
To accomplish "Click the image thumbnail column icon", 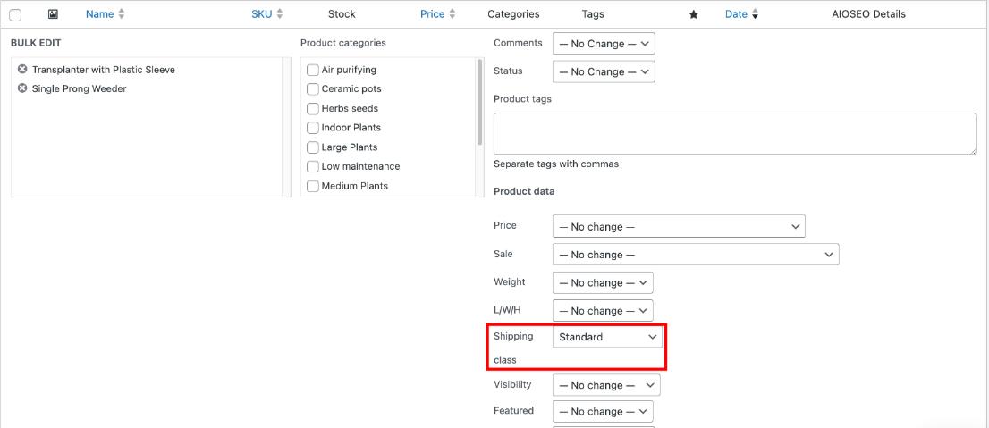I will tap(53, 14).
